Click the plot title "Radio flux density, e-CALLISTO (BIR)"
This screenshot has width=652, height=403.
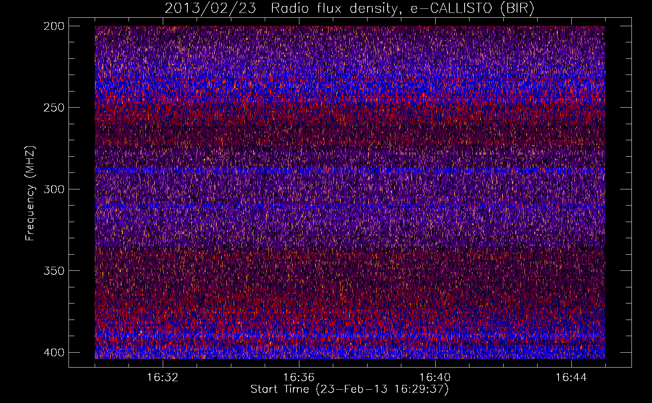(403, 8)
